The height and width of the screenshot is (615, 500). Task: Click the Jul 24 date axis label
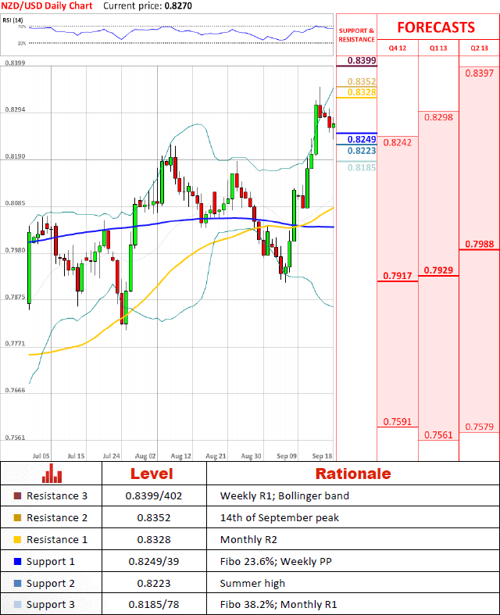112,456
